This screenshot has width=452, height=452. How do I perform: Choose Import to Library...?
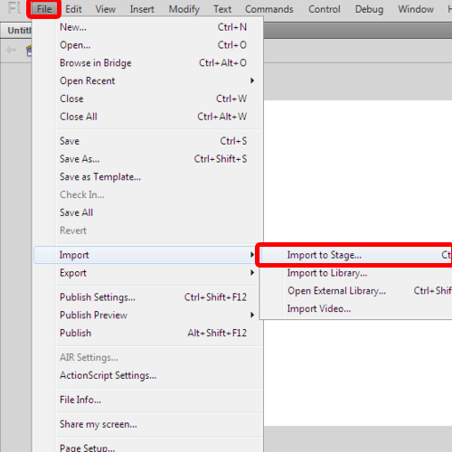pyautogui.click(x=356, y=273)
